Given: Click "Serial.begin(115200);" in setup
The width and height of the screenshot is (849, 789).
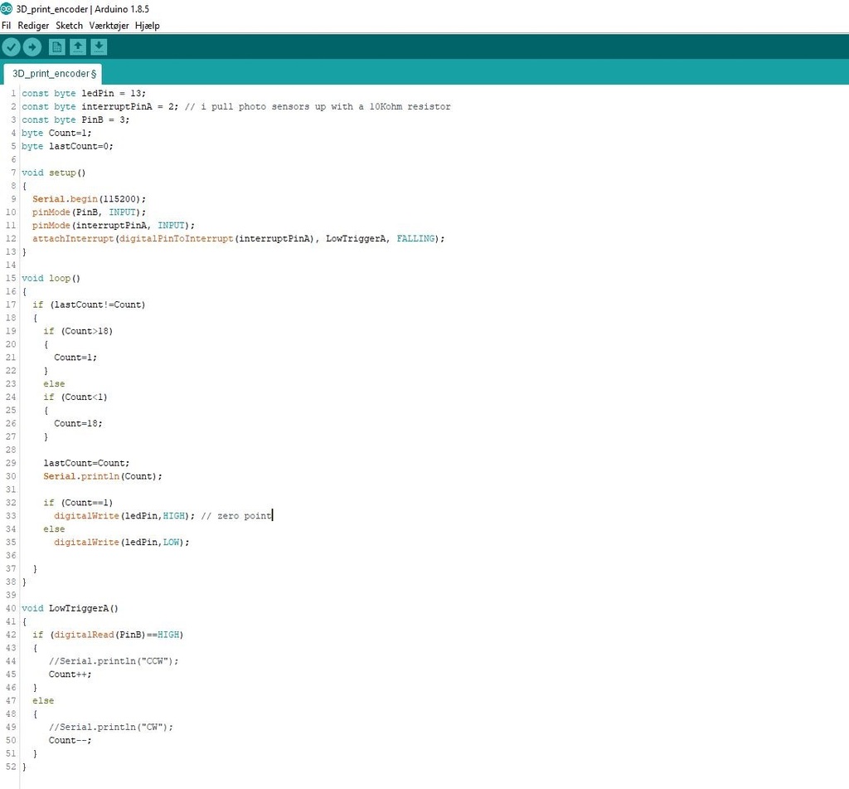Looking at the screenshot, I should point(90,199).
